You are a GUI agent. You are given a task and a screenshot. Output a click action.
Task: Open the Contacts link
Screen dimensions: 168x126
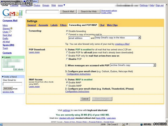(7, 53)
